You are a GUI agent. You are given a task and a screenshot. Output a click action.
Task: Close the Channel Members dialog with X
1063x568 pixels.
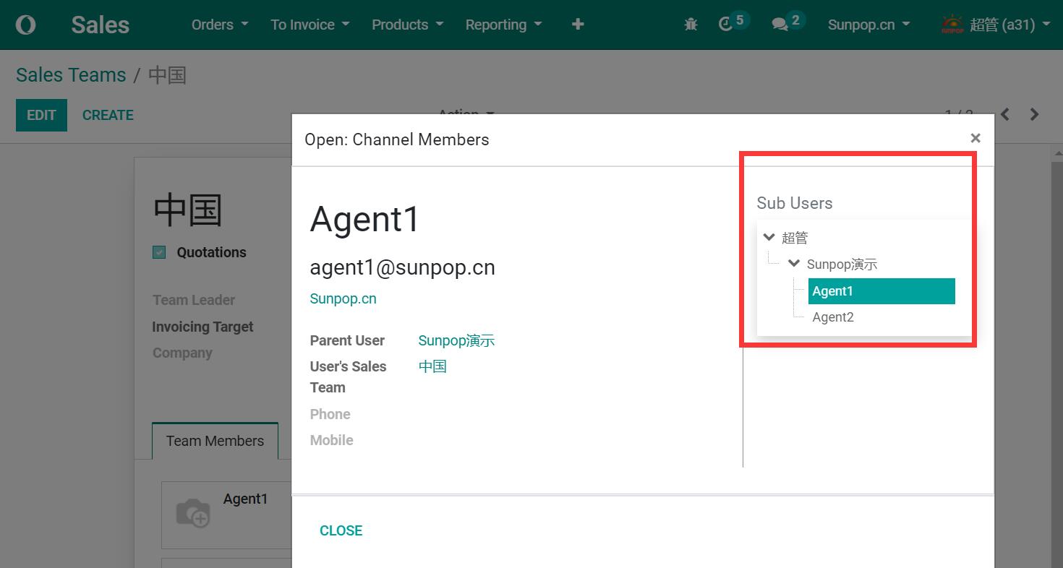[x=976, y=138]
